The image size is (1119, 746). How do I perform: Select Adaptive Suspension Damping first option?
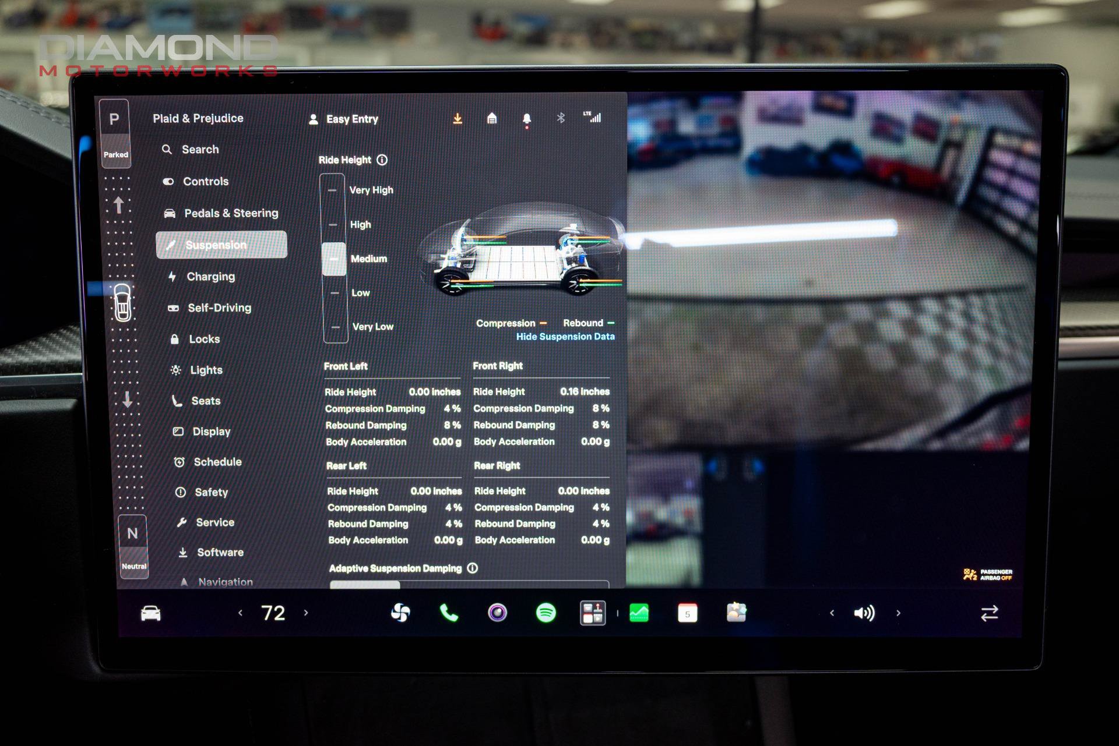coord(365,584)
